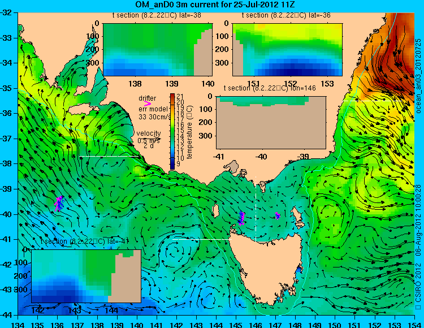Image resolution: width=424 pixels, height=328 pixels.
Task: Click the 'drifter' legend label
Action: point(148,98)
